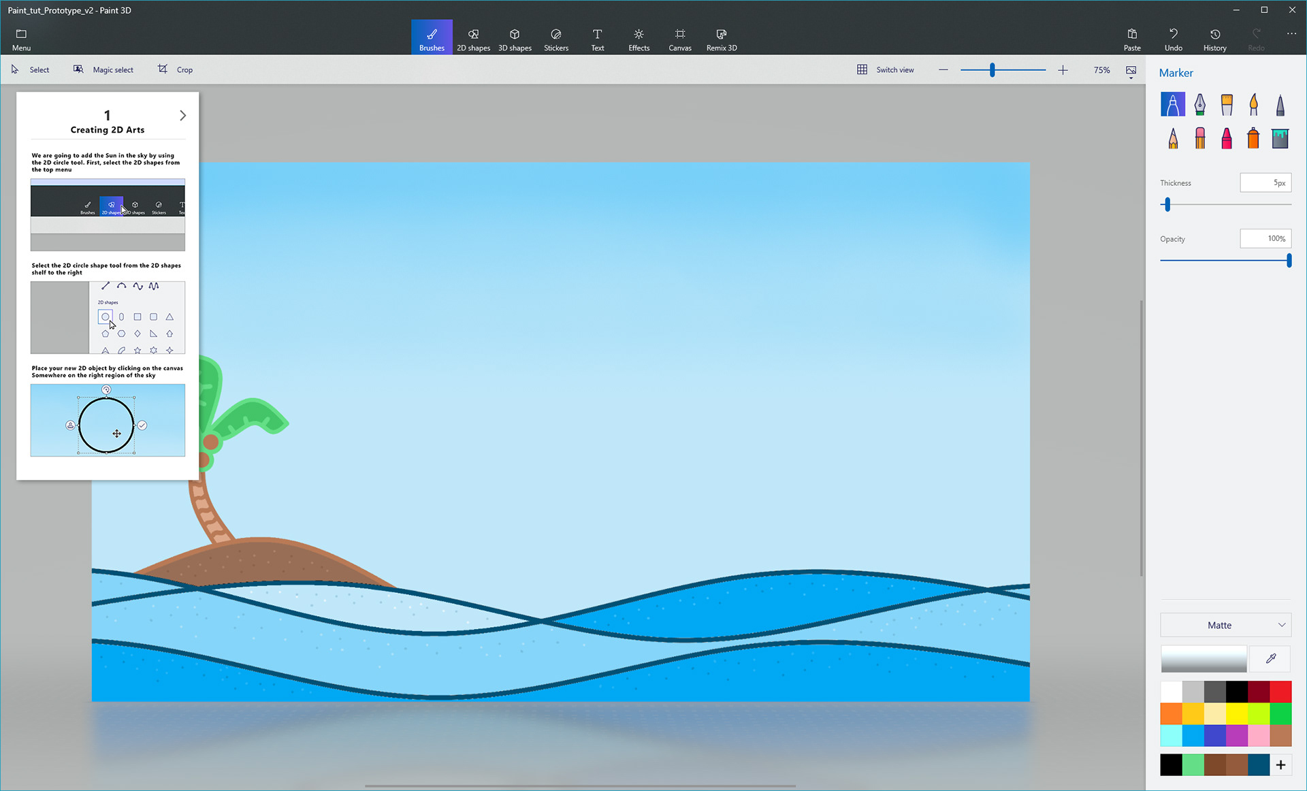Select the Watercolor brush tool
This screenshot has width=1307, height=791.
(x=1253, y=104)
